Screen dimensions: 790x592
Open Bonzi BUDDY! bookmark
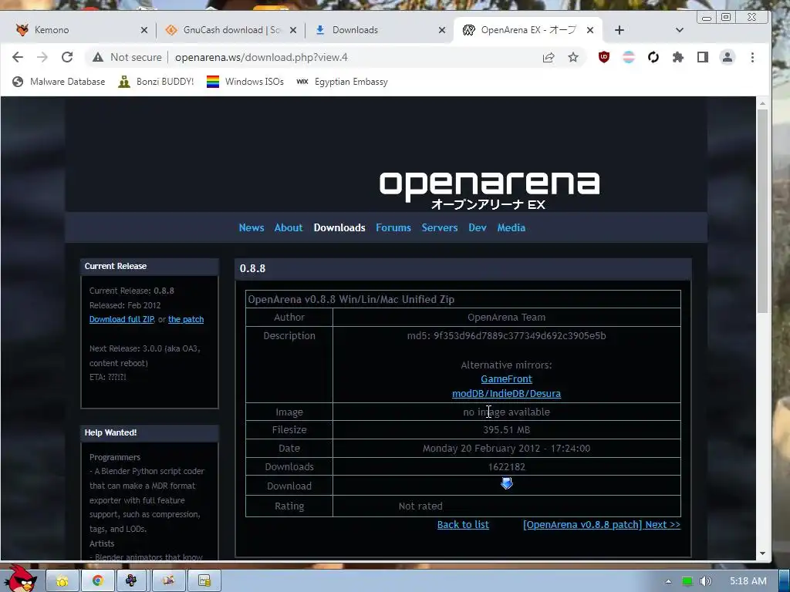(156, 82)
